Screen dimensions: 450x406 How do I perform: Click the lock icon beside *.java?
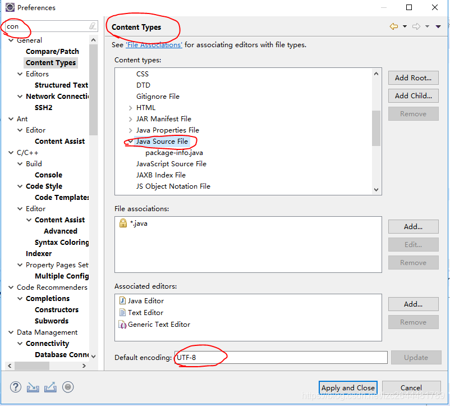click(123, 223)
